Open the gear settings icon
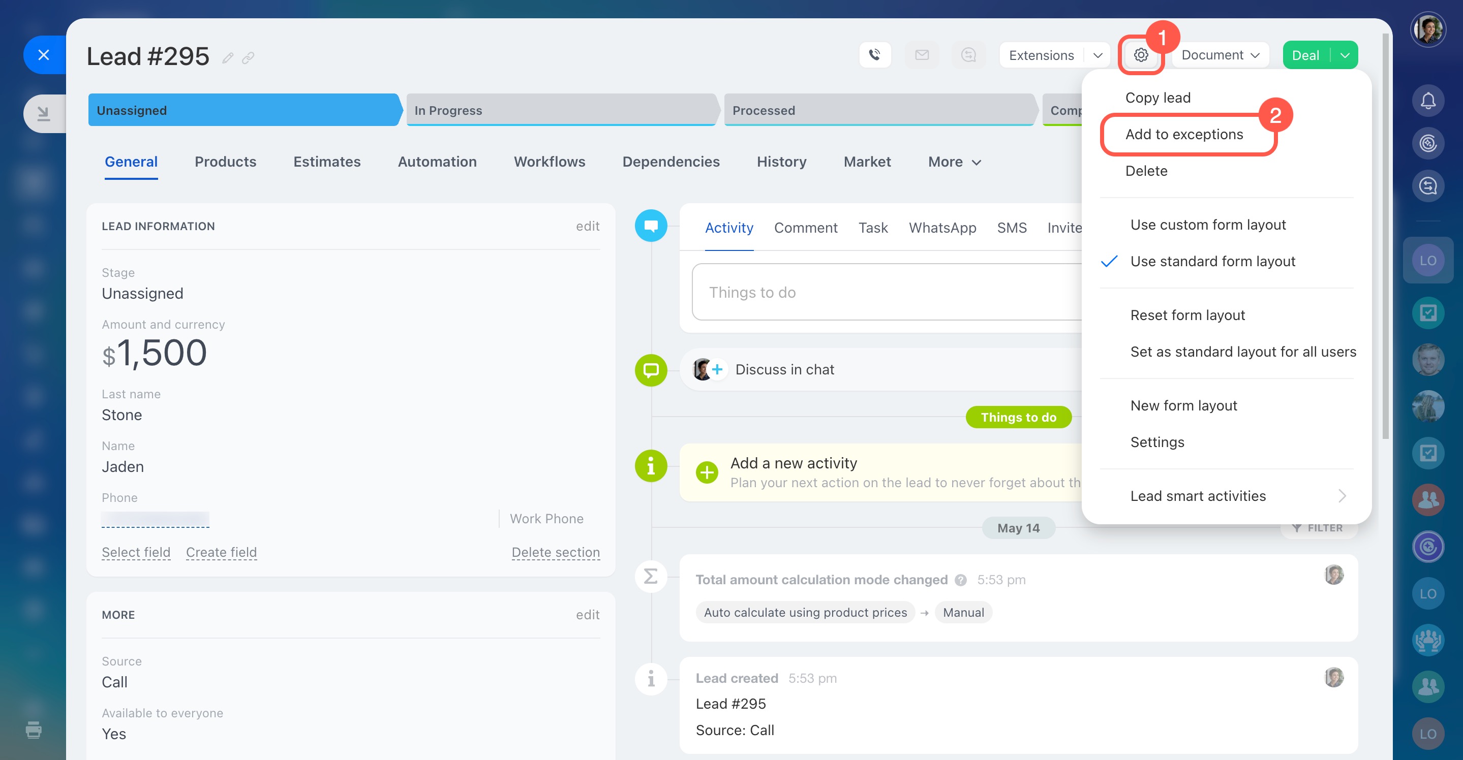The image size is (1463, 760). click(1140, 55)
